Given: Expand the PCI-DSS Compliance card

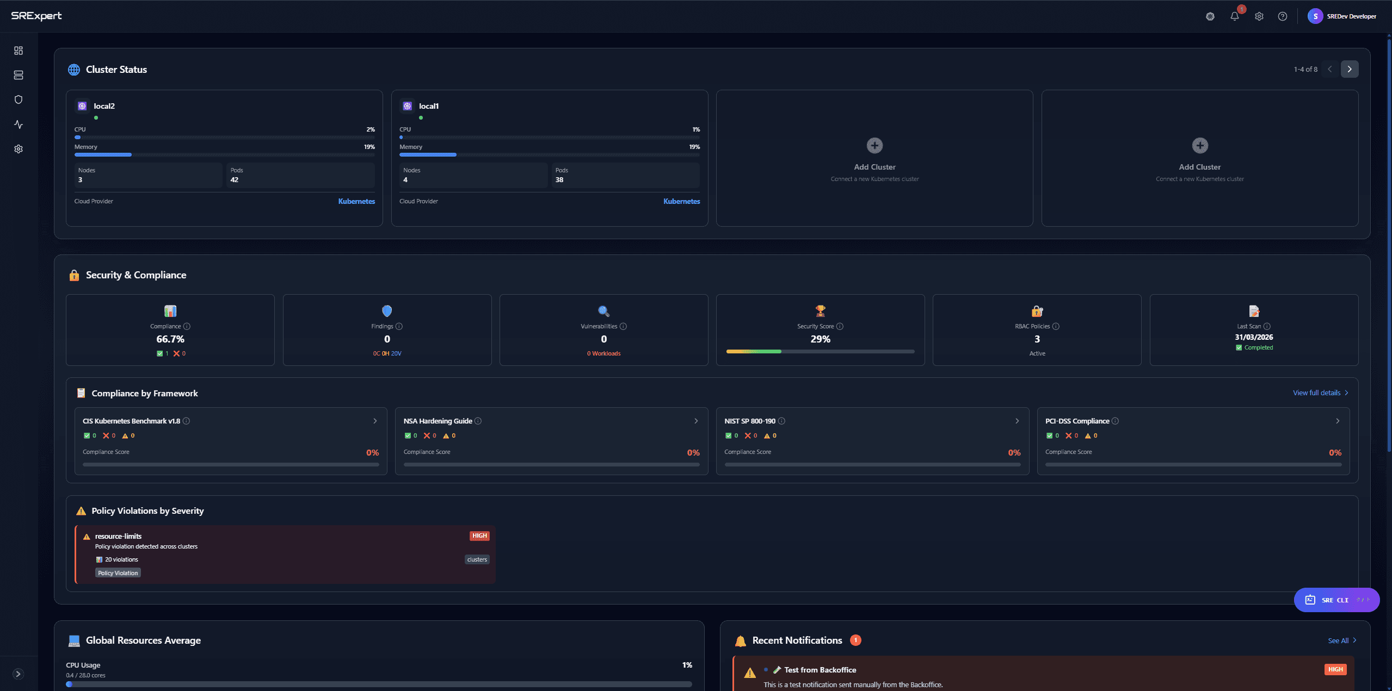Looking at the screenshot, I should 1338,421.
